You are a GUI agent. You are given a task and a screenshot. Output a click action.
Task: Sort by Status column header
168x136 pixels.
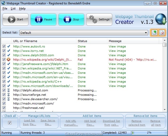click(x=91, y=41)
